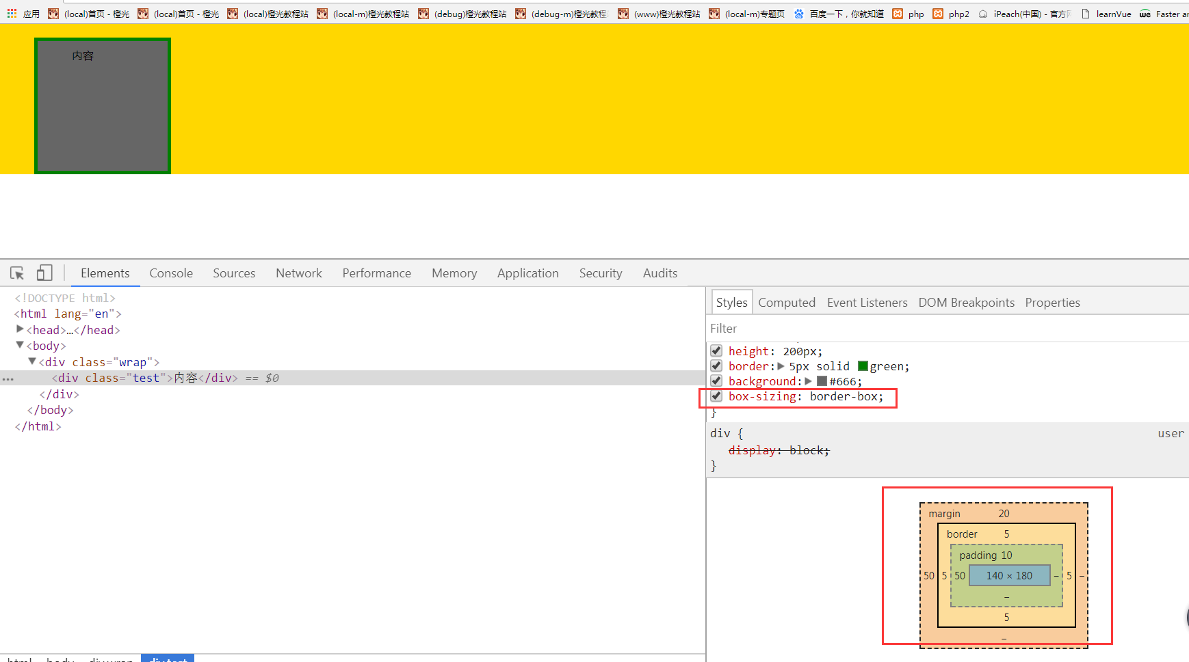
Task: Select the Properties sidebar tab
Action: (x=1052, y=303)
